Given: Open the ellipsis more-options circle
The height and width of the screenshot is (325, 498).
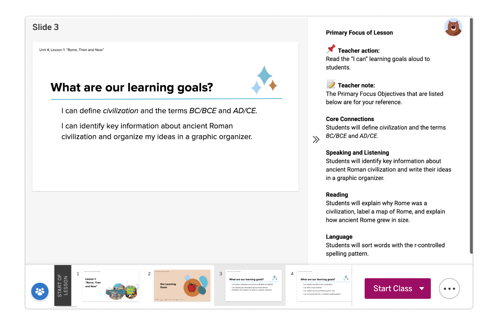Looking at the screenshot, I should tap(449, 288).
